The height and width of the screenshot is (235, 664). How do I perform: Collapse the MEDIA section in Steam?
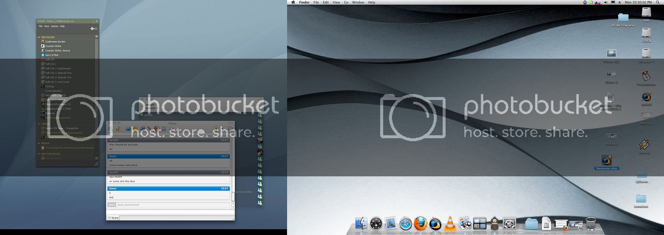(x=39, y=143)
